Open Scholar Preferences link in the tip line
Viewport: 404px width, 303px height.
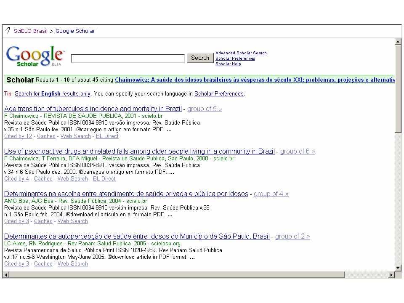pyautogui.click(x=219, y=93)
